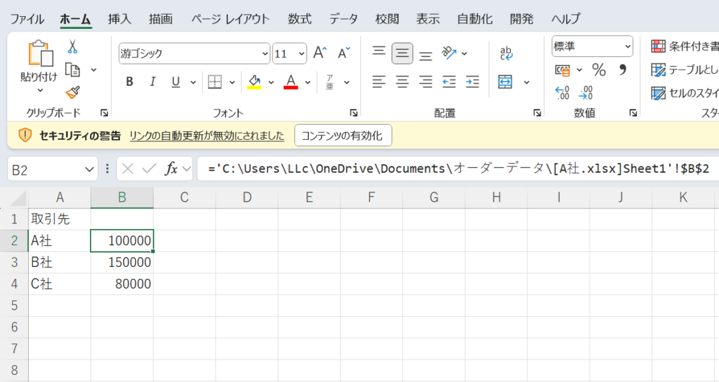Viewport: 719px width, 382px height.
Task: Click the Cut scissors icon
Action: pos(72,47)
